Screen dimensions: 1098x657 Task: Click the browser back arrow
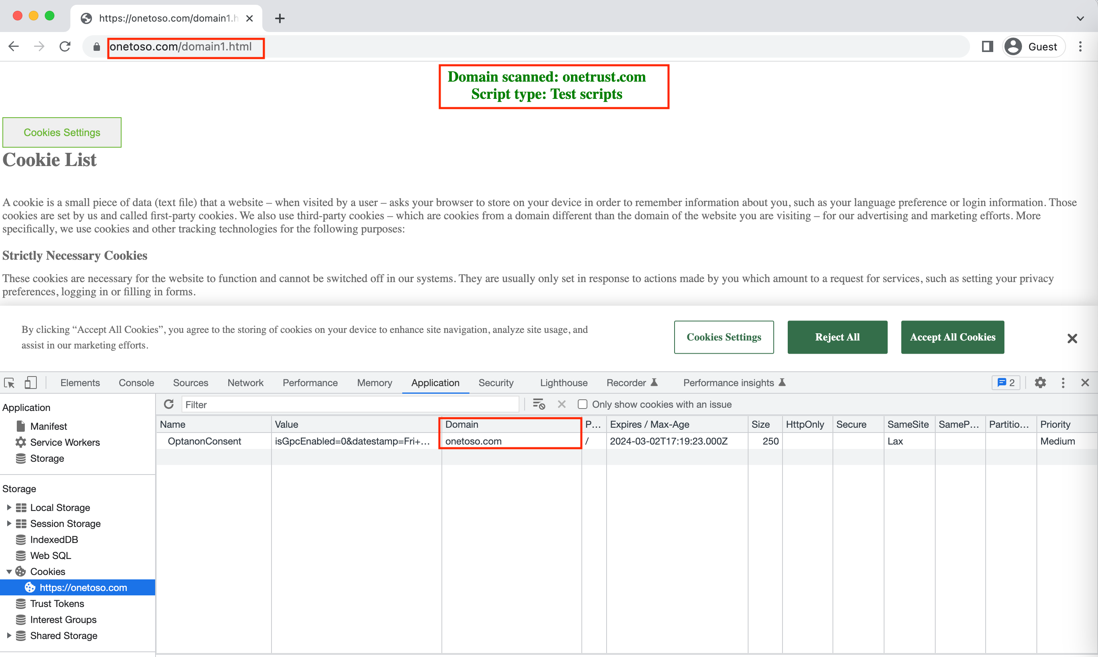[13, 46]
